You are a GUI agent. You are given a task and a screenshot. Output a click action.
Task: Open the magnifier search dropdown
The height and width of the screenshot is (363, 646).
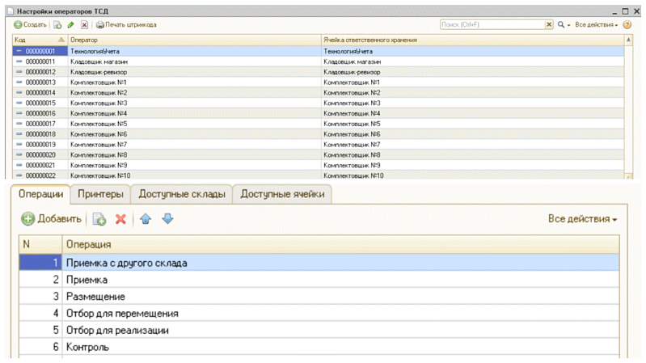pyautogui.click(x=564, y=25)
